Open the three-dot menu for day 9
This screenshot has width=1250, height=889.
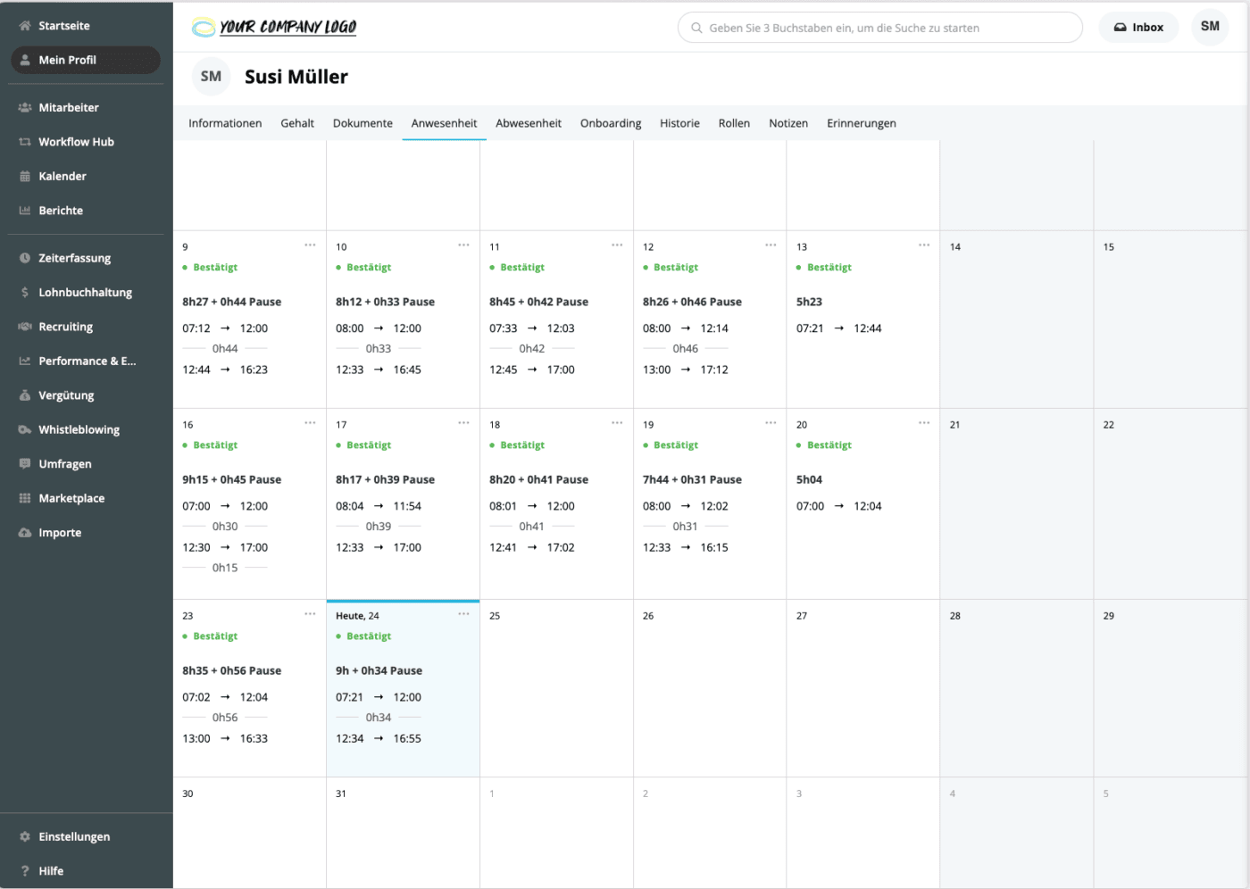[310, 245]
